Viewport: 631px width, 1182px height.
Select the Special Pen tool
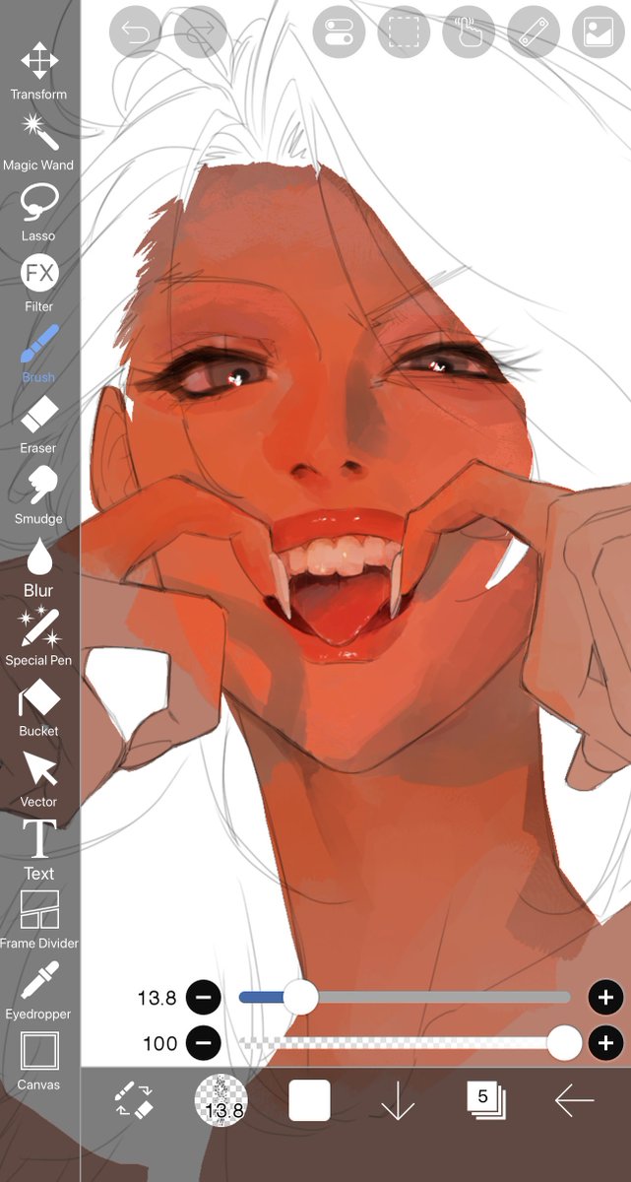(x=39, y=637)
